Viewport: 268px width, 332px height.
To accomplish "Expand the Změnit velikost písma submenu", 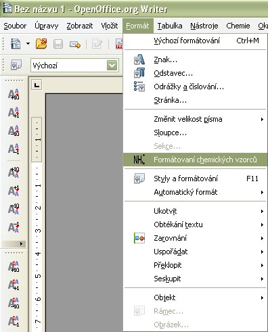I will click(196, 119).
